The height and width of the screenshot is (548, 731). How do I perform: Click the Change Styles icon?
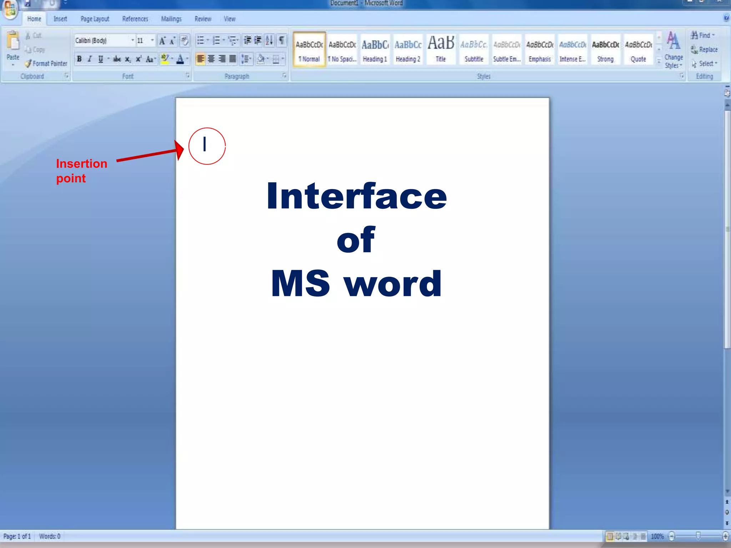[673, 40]
